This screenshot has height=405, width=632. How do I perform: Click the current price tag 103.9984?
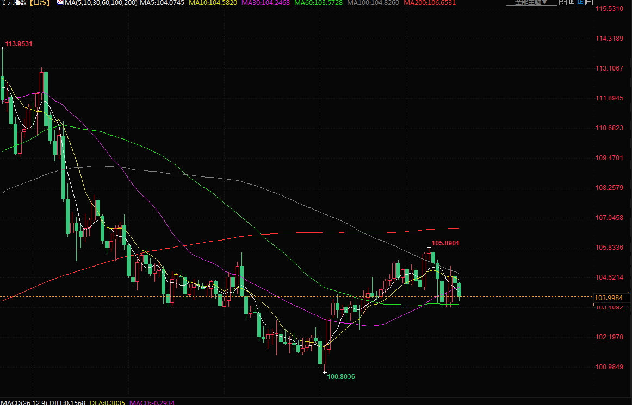tap(609, 298)
